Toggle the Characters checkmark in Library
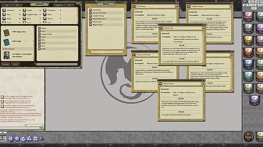 pos(20,10)
